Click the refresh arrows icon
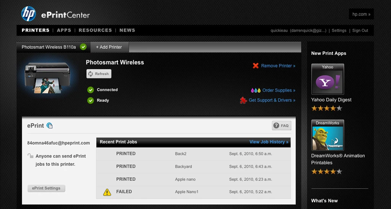The height and width of the screenshot is (209, 391). [90, 74]
